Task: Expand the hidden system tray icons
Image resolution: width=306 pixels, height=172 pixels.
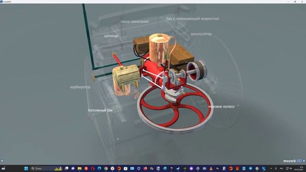Action: 271,169
